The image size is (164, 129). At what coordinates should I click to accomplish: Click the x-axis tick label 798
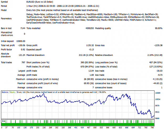pos(152,127)
